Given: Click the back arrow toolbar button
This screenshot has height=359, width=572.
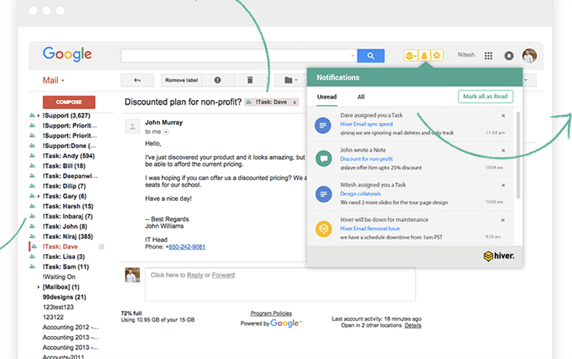Looking at the screenshot, I should (137, 80).
